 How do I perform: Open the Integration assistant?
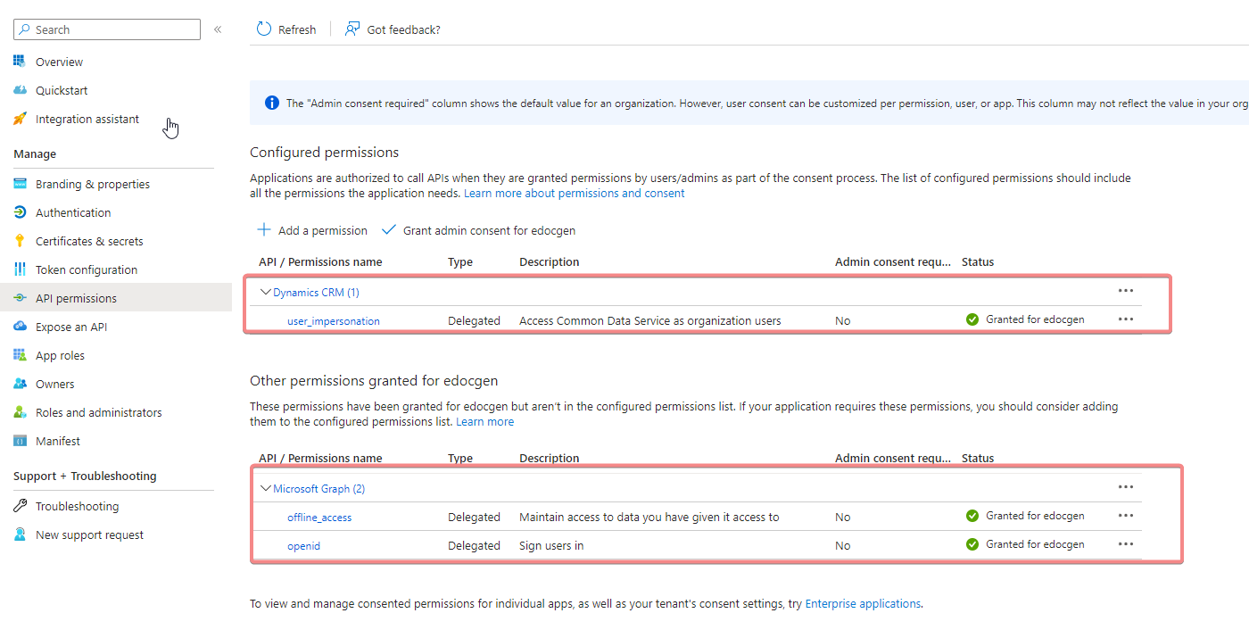(x=87, y=119)
